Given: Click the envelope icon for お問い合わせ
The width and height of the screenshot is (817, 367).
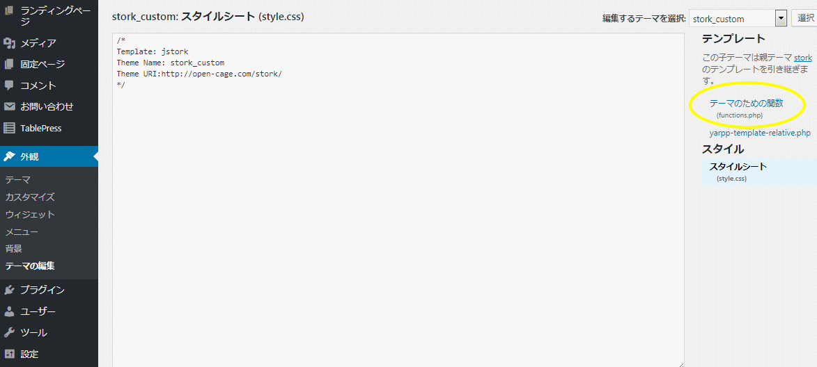Looking at the screenshot, I should point(9,106).
